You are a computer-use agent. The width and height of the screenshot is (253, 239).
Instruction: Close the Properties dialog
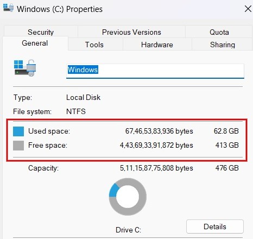(248, 9)
